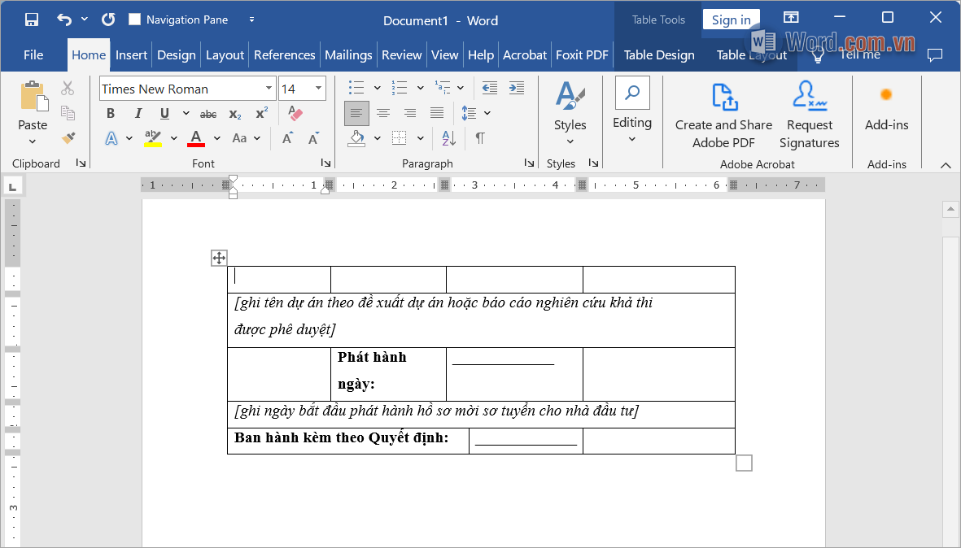Switch to the Insert tab
This screenshot has width=961, height=548.
point(131,55)
